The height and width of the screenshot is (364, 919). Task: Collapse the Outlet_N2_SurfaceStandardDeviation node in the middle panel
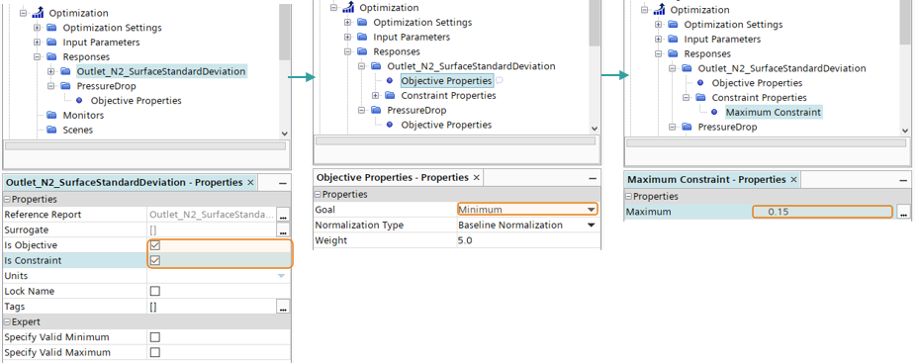(x=361, y=66)
